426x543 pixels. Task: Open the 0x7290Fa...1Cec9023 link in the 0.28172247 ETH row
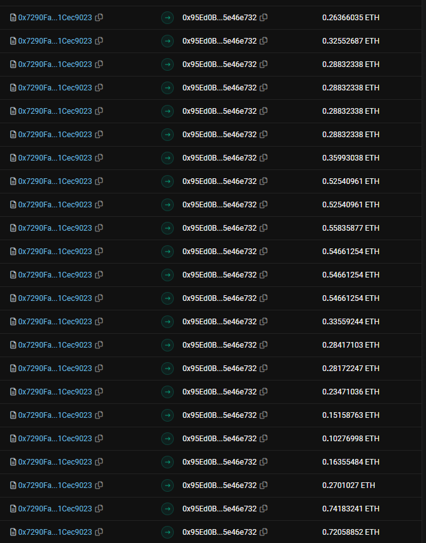[x=55, y=368]
